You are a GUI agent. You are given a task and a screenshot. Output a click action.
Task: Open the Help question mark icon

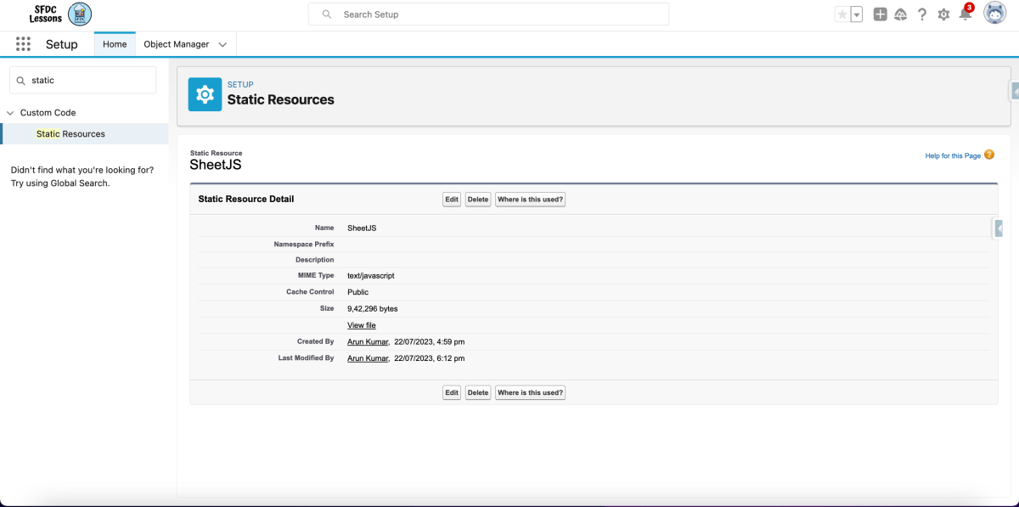[922, 14]
